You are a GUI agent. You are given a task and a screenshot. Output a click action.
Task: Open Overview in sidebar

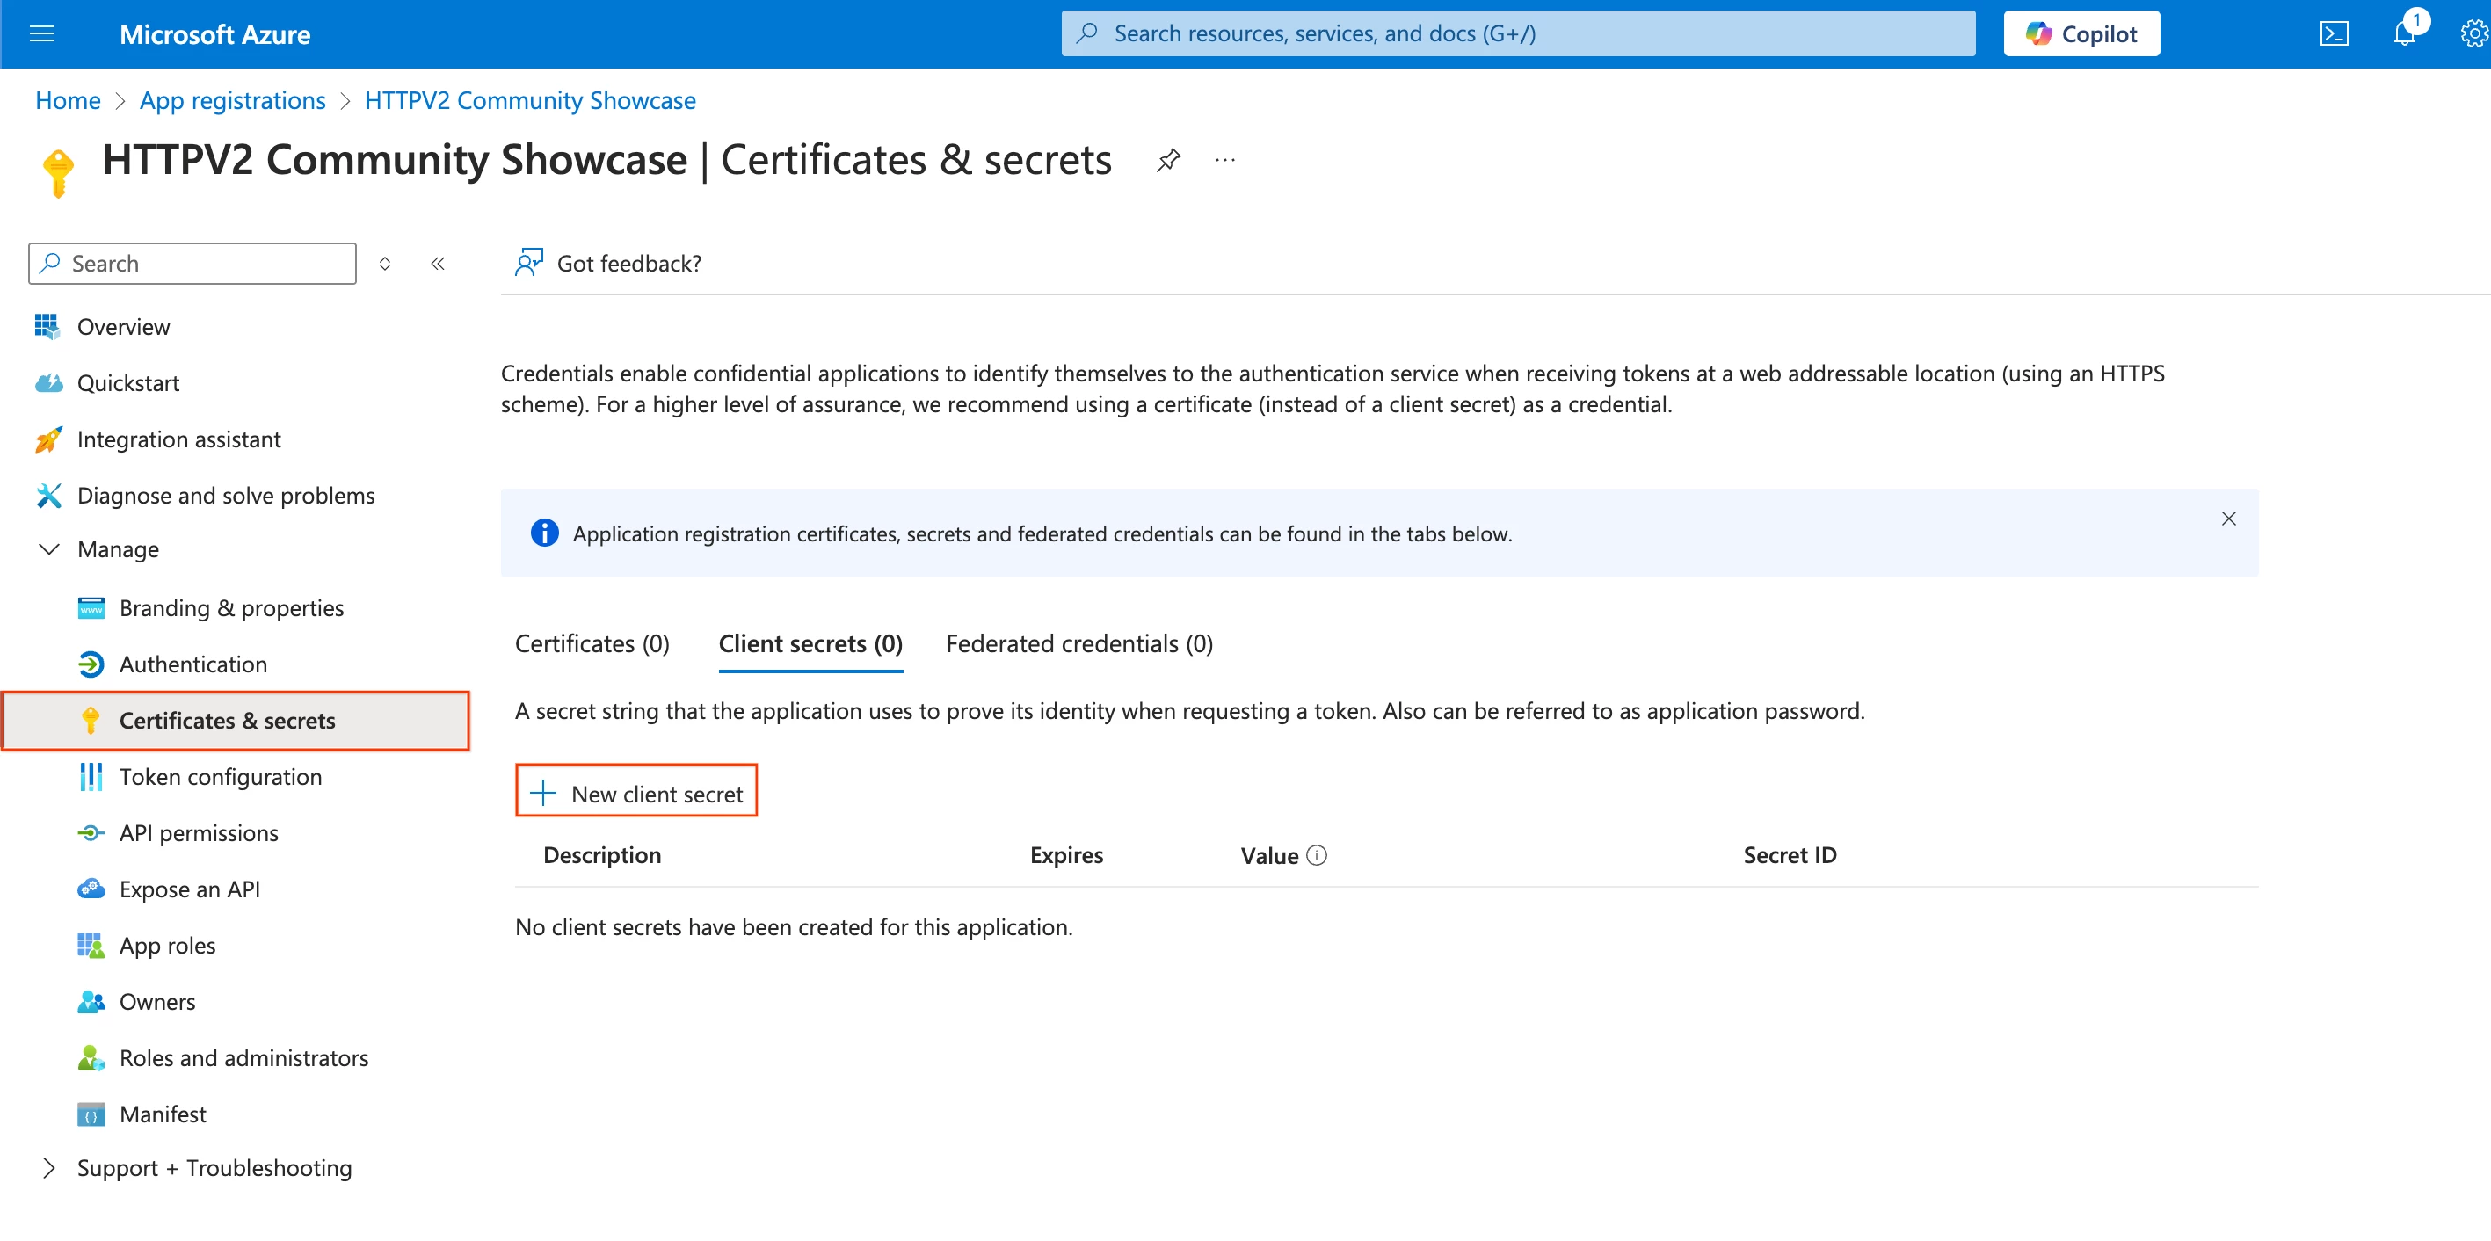(124, 327)
